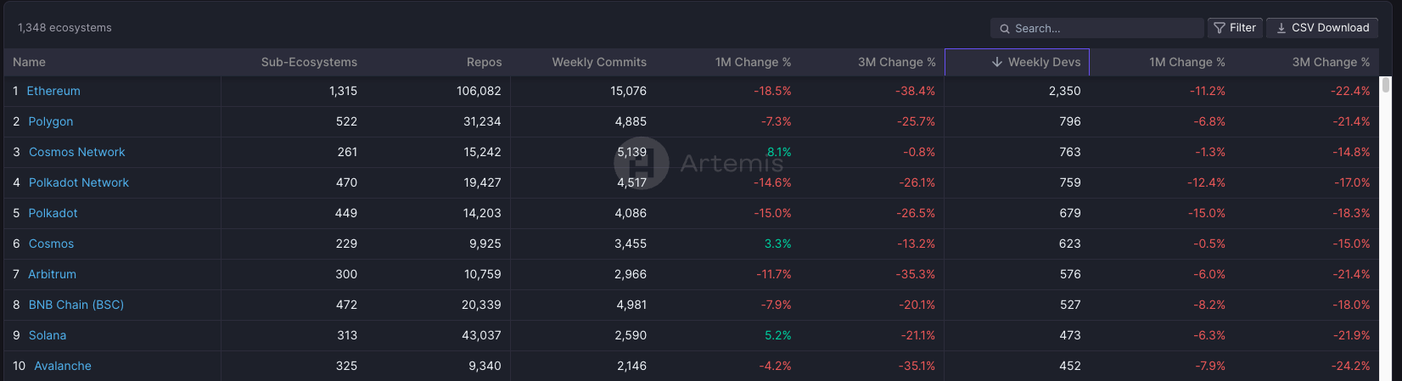Click Ethereum's -38.4% 3M change value

click(916, 91)
